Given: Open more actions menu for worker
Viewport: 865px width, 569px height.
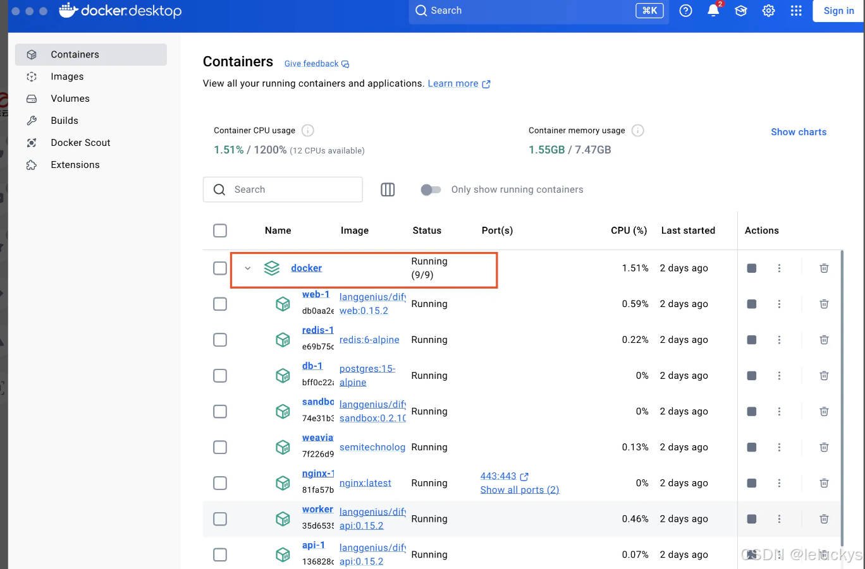Looking at the screenshot, I should (779, 519).
